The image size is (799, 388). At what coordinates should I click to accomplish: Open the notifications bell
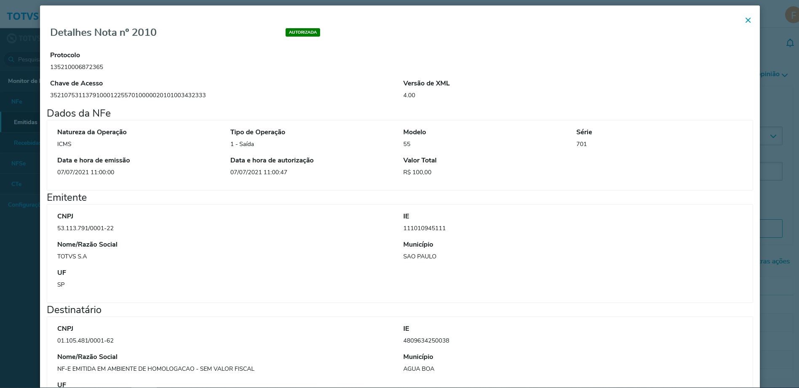(790, 43)
